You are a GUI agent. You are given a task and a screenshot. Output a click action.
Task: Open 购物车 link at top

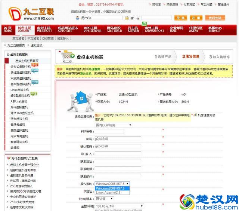point(156,4)
